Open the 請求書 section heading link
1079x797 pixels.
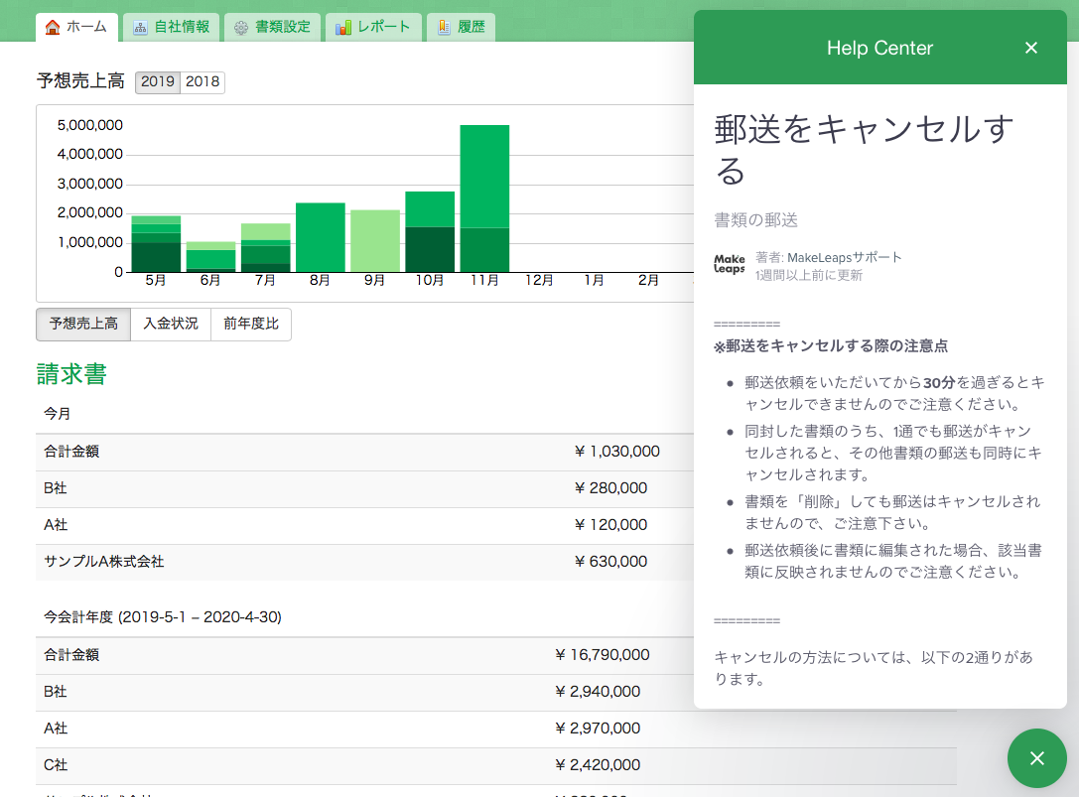[x=71, y=374]
